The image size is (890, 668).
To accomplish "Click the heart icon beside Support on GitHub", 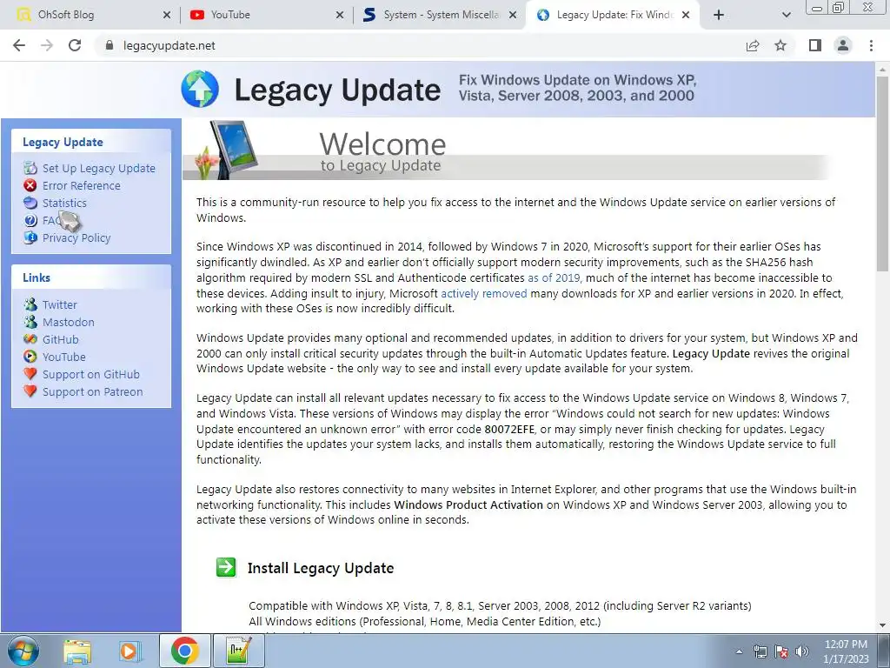I will (x=30, y=374).
